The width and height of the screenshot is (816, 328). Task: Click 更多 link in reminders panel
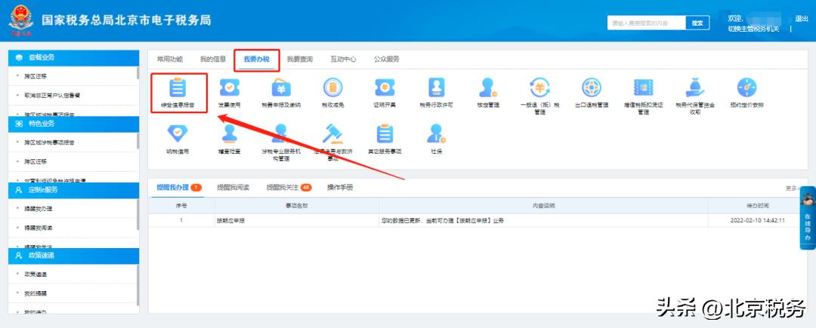click(791, 188)
